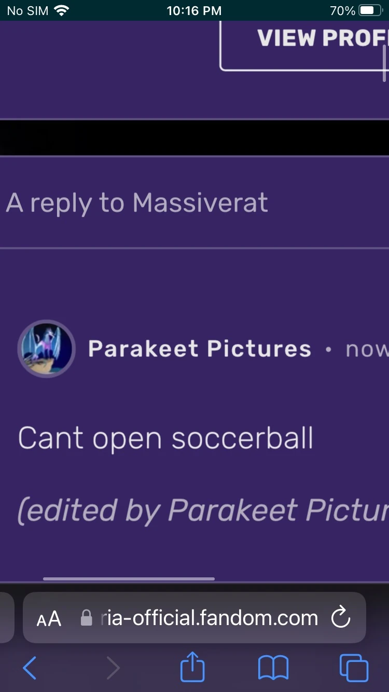Click the 'edited by Parakeet Pictures' note
The width and height of the screenshot is (389, 692).
203,511
